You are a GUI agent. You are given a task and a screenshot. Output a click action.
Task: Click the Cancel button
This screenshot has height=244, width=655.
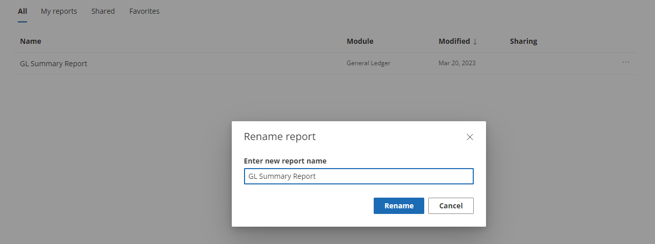coord(451,206)
